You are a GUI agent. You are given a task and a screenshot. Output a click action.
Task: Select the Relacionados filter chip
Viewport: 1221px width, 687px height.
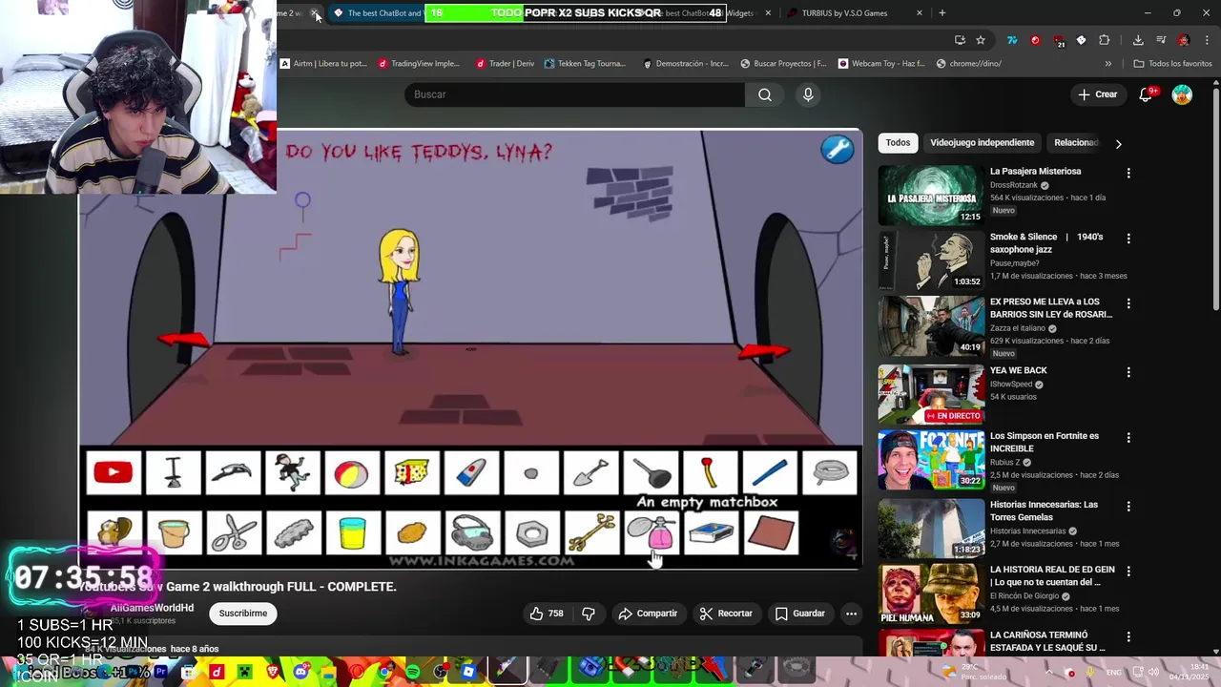[1077, 142]
